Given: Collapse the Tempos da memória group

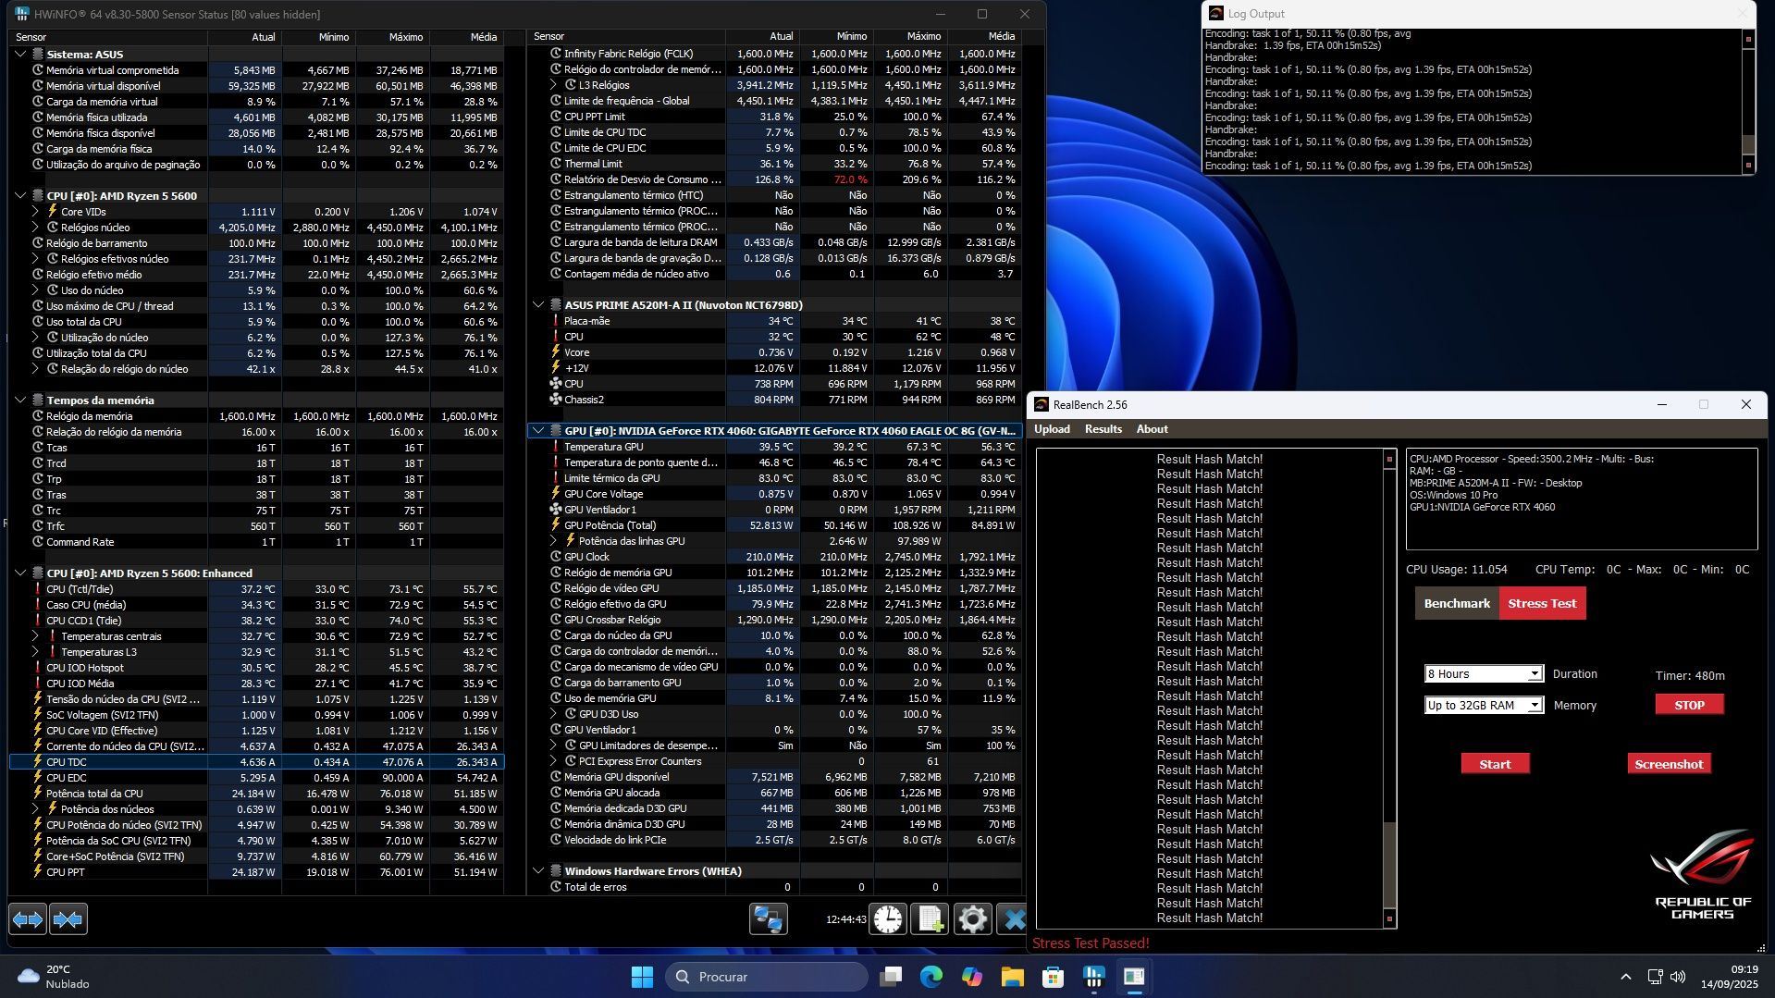Looking at the screenshot, I should (20, 400).
